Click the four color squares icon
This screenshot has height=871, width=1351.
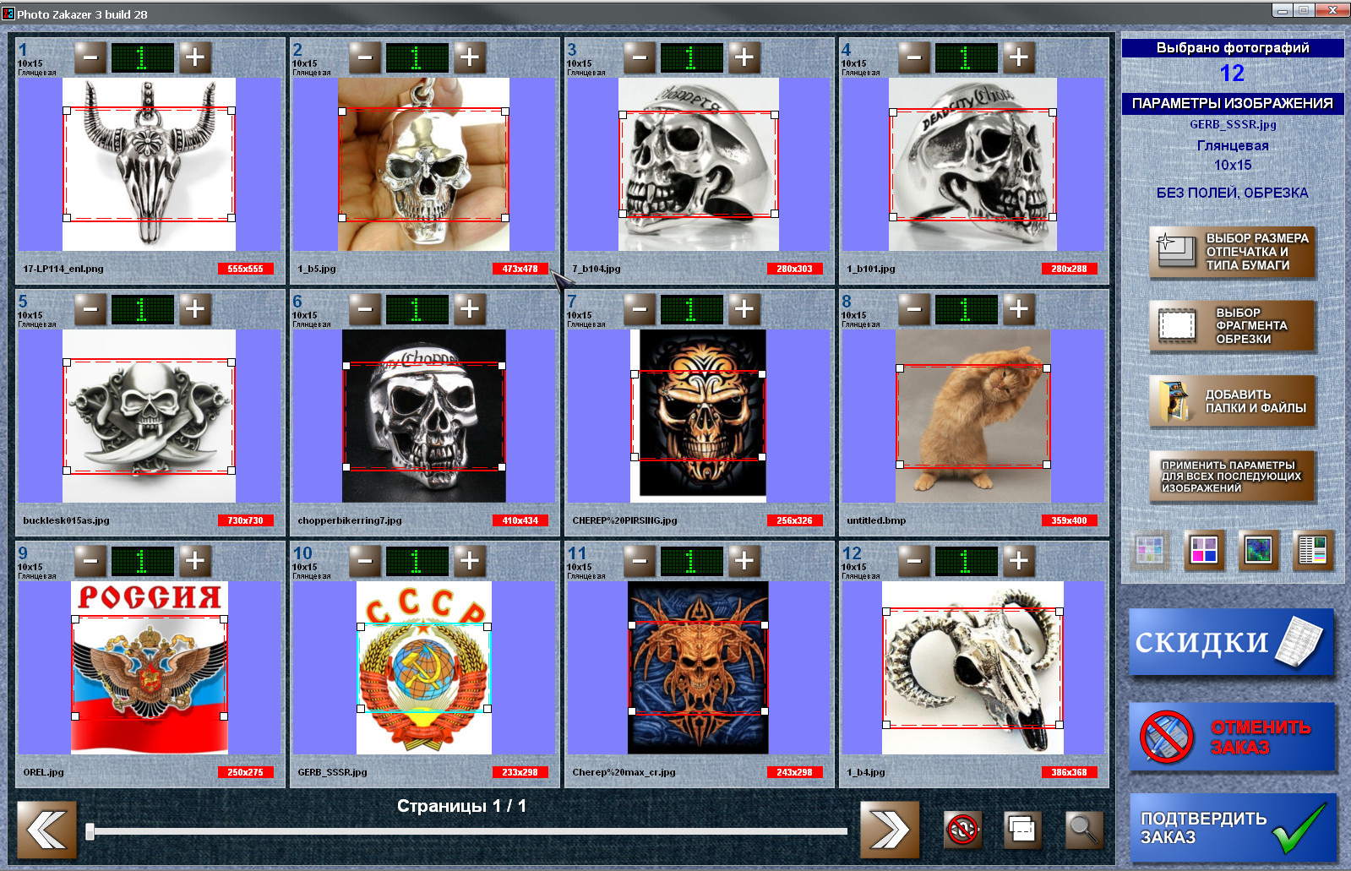(x=1204, y=551)
